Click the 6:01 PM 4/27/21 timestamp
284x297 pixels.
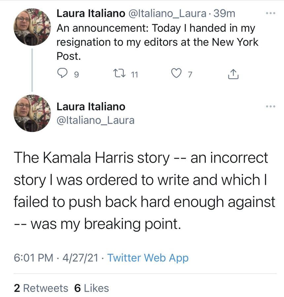(x=56, y=258)
